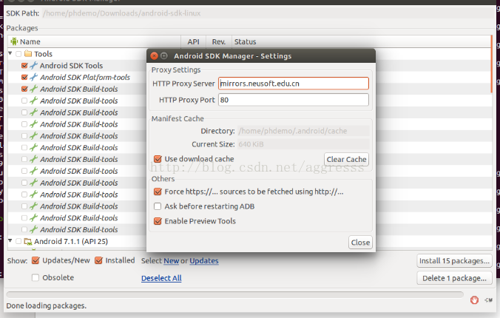Click the Android robot icon in Name header
The height and width of the screenshot is (318, 500).
14,41
